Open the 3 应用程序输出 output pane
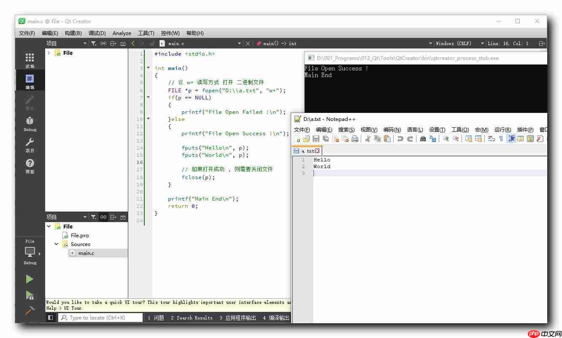The image size is (562, 338). tap(237, 318)
